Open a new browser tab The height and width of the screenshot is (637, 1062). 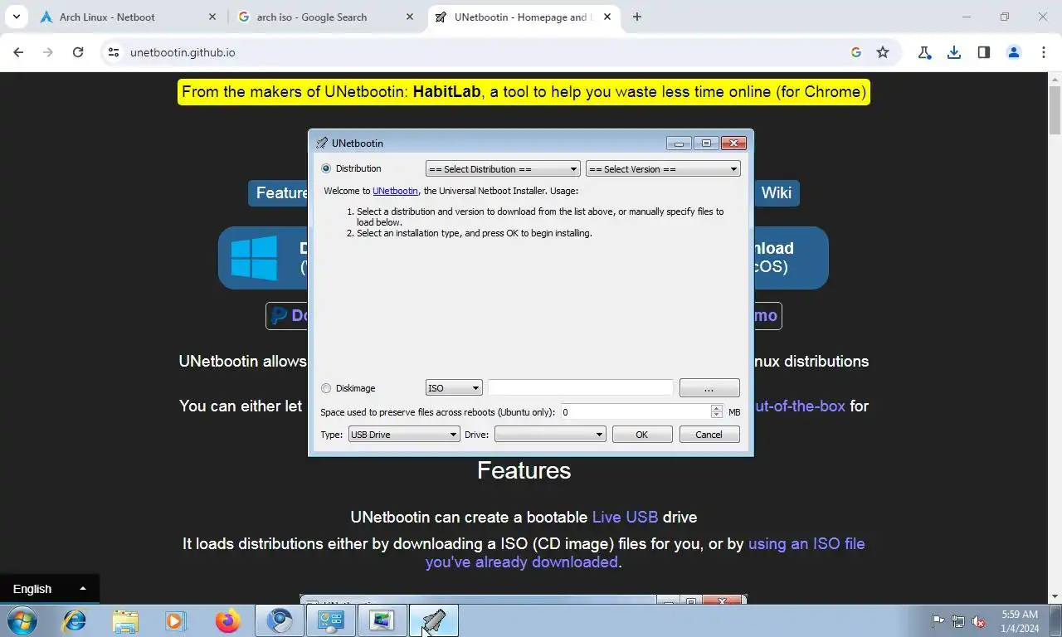point(637,17)
